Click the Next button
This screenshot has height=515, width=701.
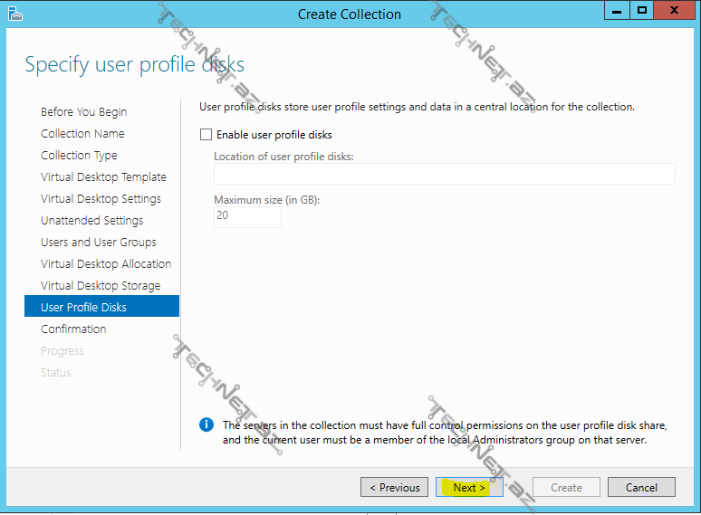point(469,487)
